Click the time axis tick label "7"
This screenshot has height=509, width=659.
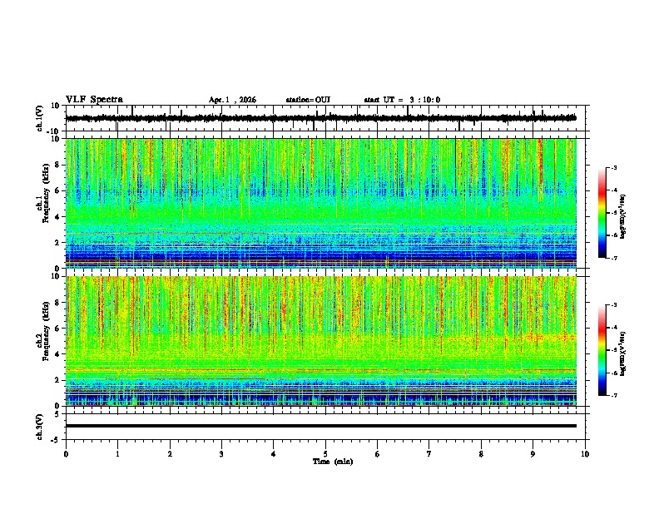pyautogui.click(x=429, y=454)
